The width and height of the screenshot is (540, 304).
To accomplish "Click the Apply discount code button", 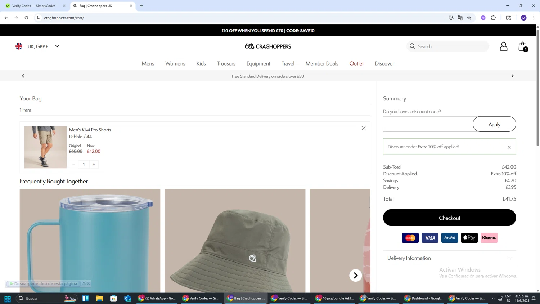I will click(x=494, y=124).
